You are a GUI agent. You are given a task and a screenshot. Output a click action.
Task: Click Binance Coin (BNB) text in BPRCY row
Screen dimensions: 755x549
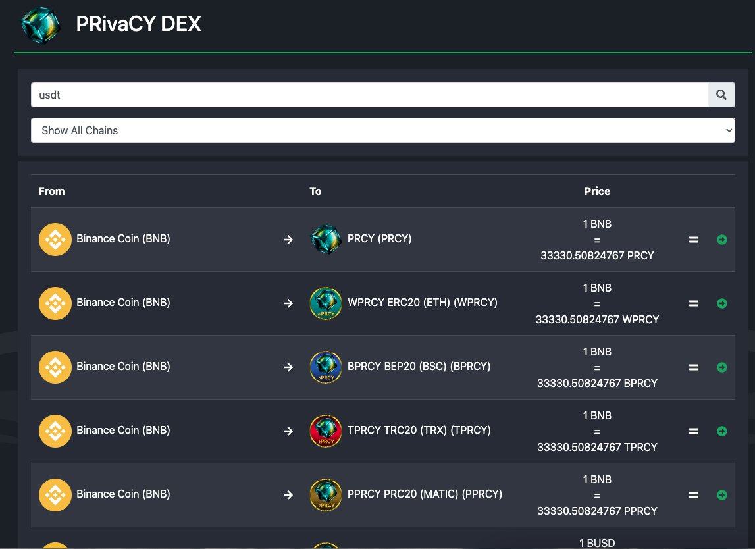(x=123, y=367)
